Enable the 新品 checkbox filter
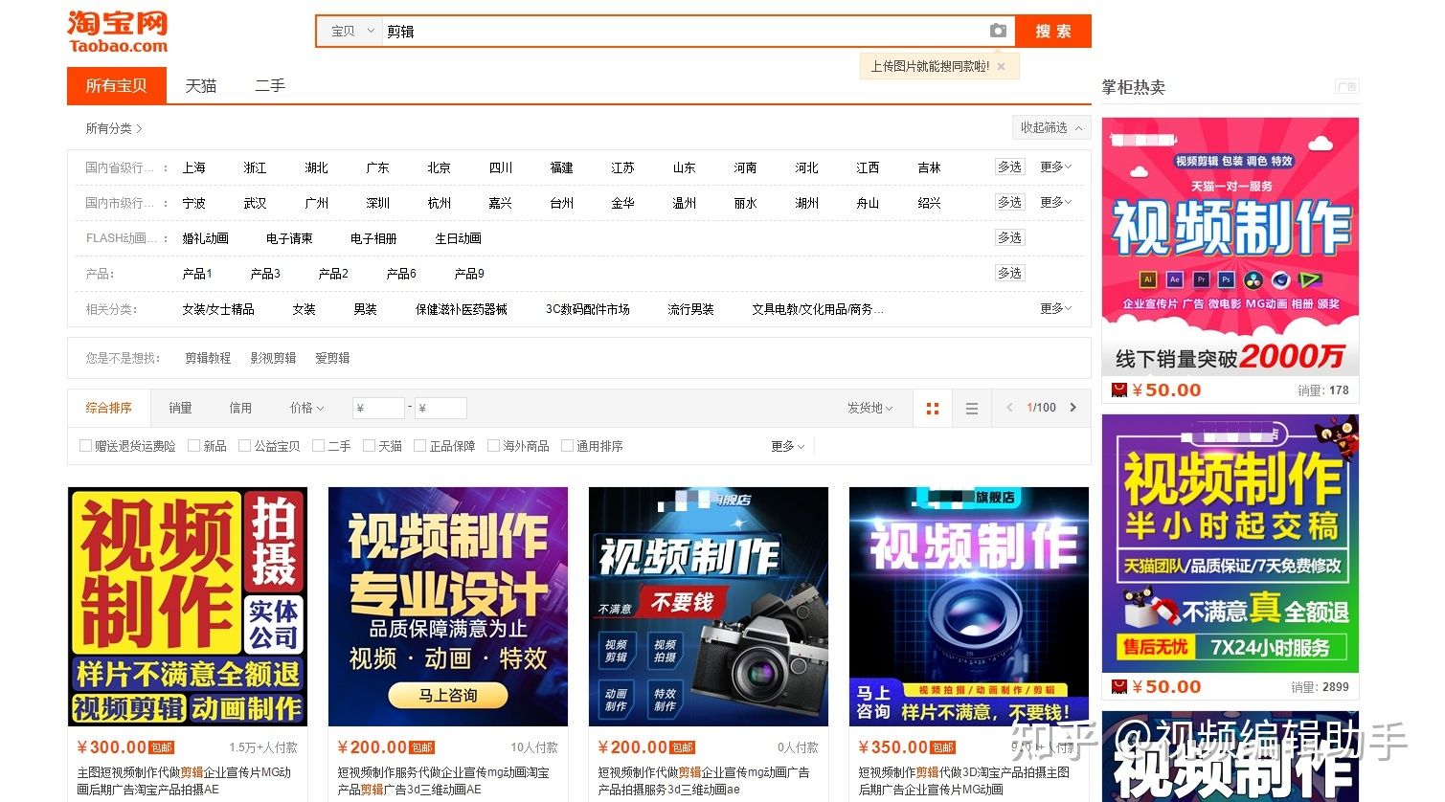 click(x=194, y=446)
